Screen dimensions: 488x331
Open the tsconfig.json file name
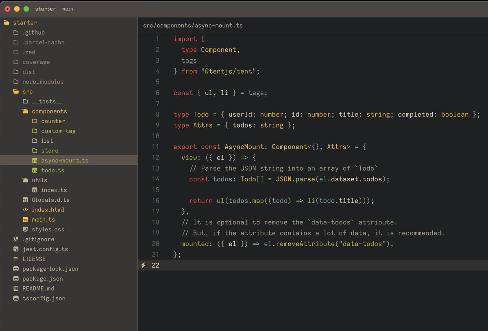pyautogui.click(x=44, y=298)
